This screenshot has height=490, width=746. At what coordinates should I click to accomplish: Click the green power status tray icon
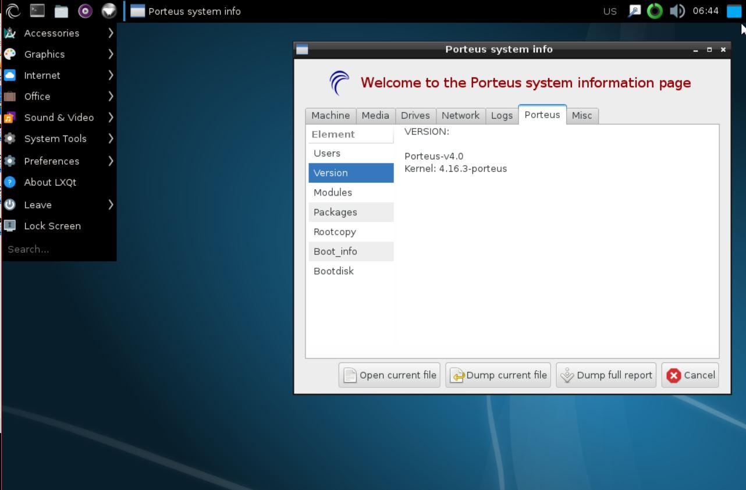coord(655,11)
